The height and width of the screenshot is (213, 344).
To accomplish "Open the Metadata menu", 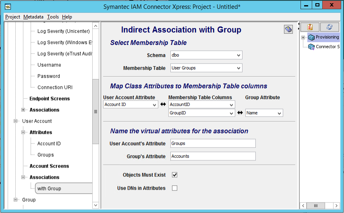I will click(x=33, y=17).
